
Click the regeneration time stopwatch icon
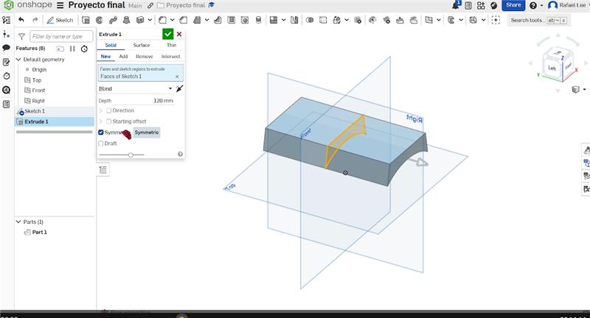click(x=84, y=49)
